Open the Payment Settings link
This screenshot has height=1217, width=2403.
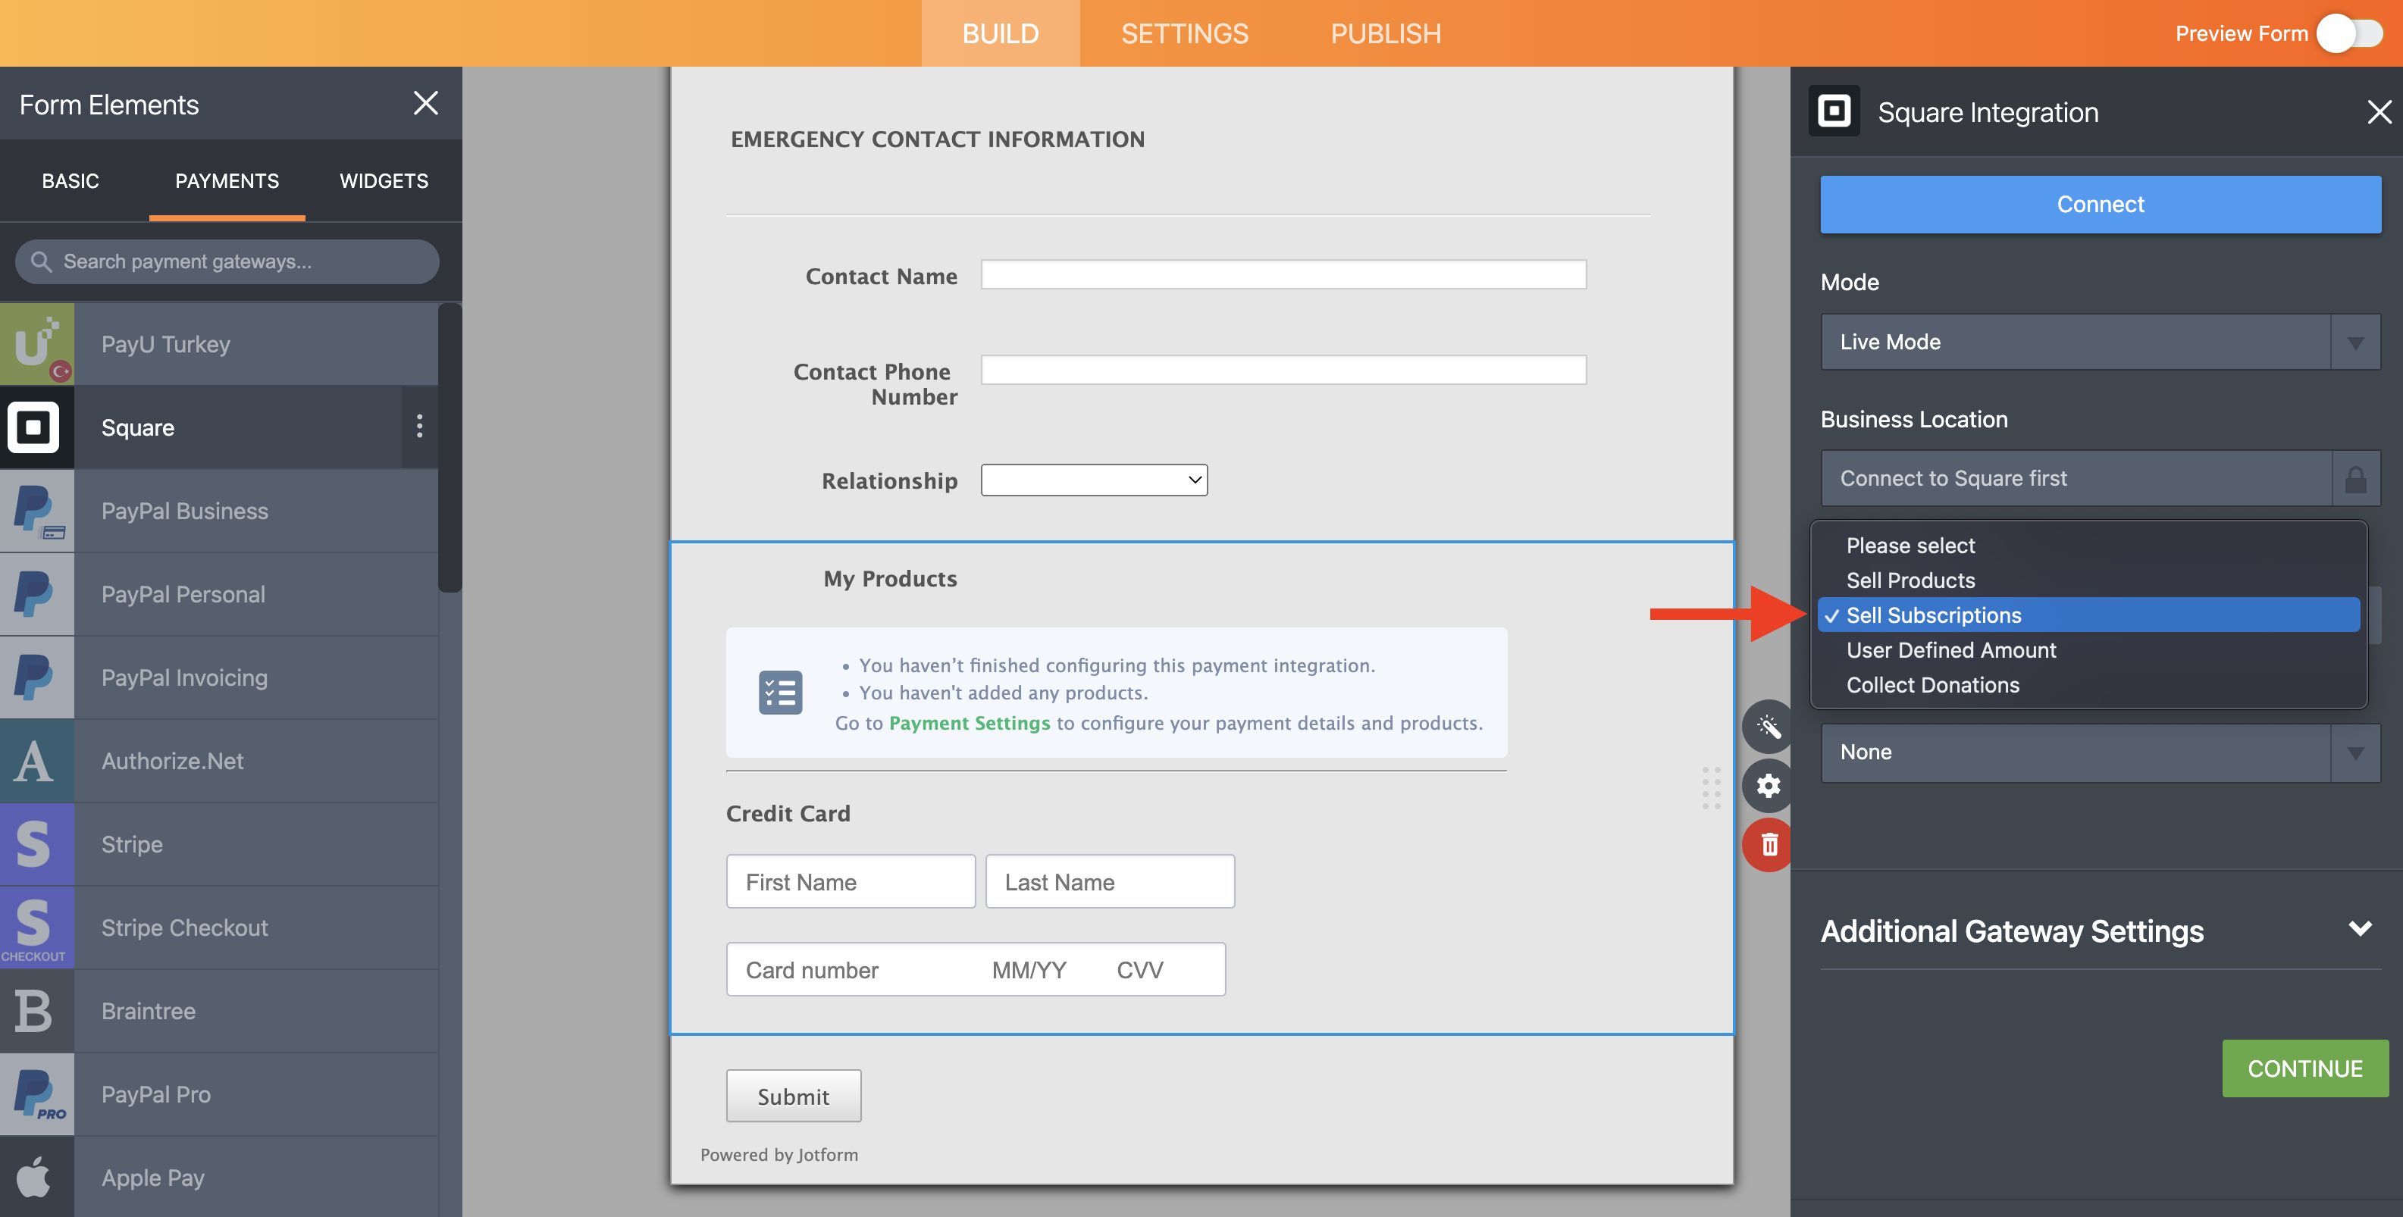[970, 723]
